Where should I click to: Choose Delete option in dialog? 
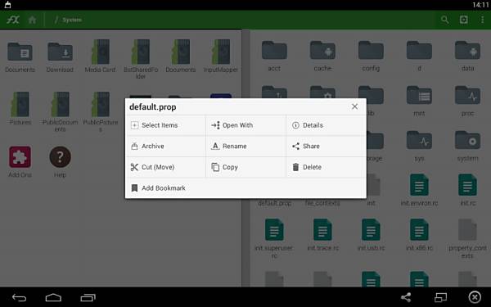pos(326,167)
